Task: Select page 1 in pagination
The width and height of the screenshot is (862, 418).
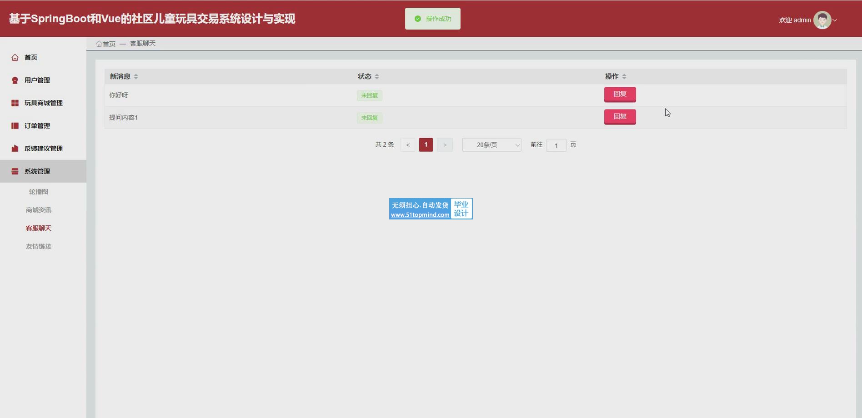Action: tap(426, 145)
